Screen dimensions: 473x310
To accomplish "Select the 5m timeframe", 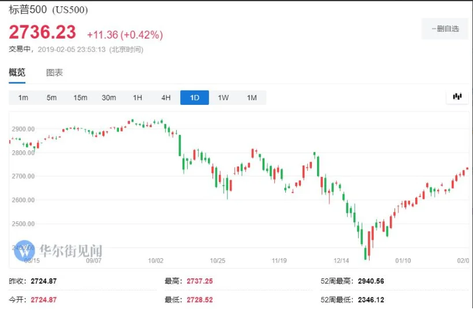I will click(51, 97).
